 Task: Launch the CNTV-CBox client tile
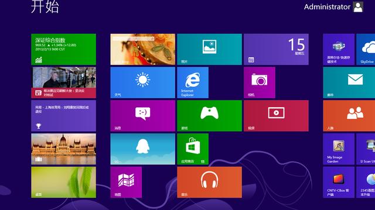pyautogui.click(x=339, y=182)
